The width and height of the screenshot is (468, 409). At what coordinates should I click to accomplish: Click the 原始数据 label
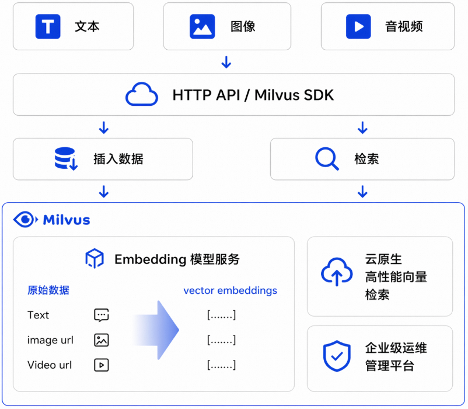pyautogui.click(x=48, y=290)
